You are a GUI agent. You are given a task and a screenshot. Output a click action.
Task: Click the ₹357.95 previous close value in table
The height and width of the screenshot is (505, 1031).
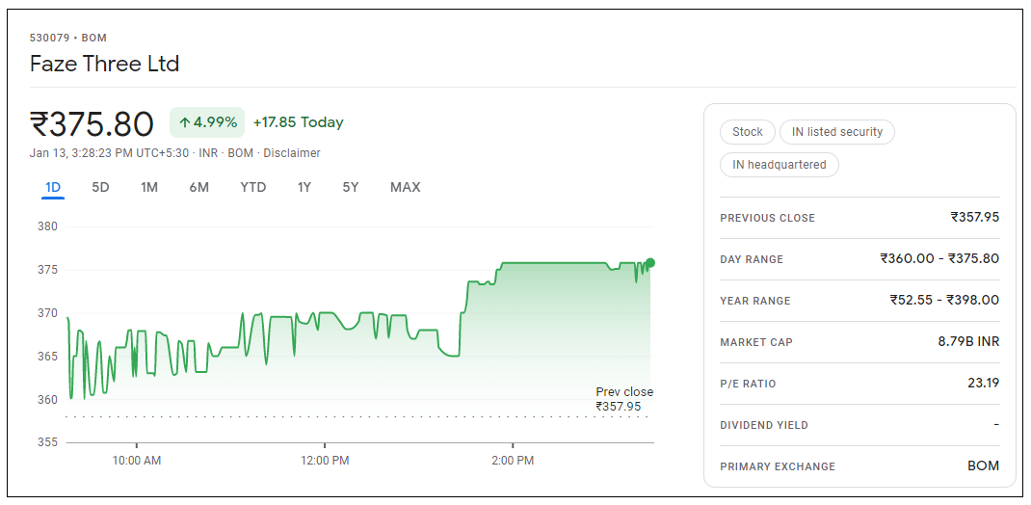click(x=974, y=217)
